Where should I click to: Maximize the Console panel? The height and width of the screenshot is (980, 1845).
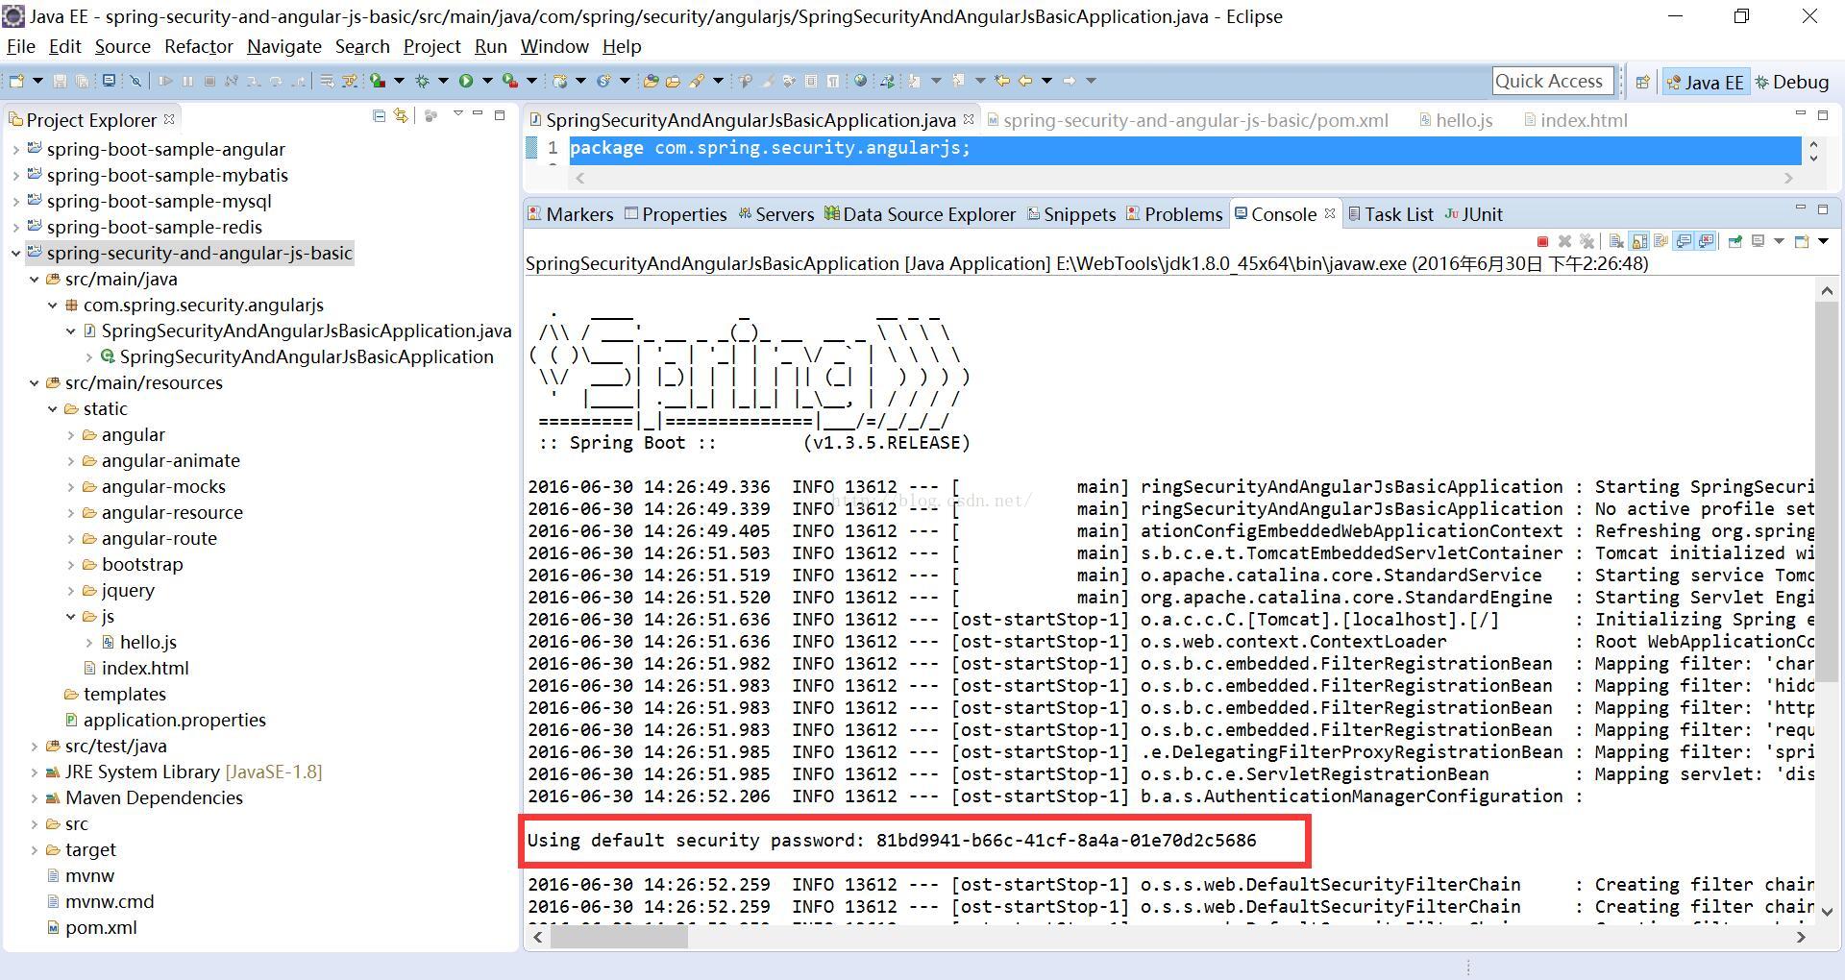1823,208
